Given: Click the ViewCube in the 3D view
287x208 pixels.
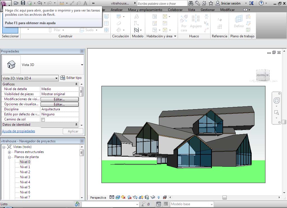Looking at the screenshot, I should pyautogui.click(x=263, y=76).
